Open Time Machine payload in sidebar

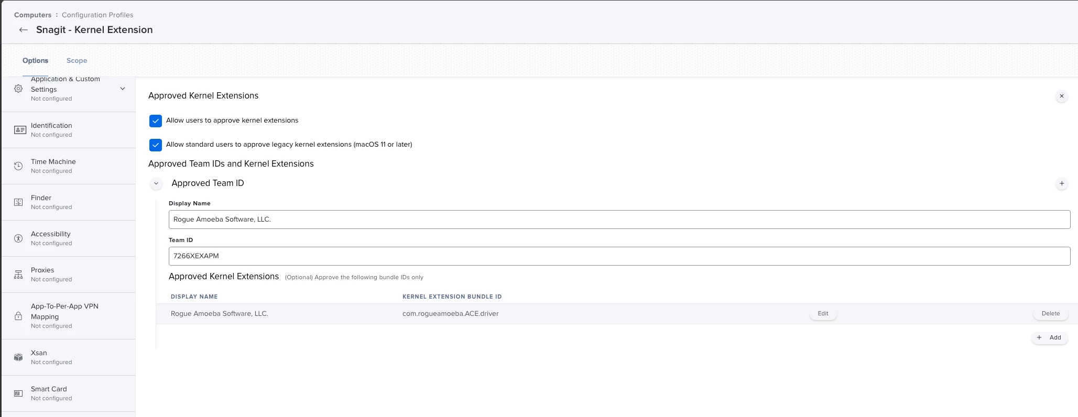[x=69, y=166]
